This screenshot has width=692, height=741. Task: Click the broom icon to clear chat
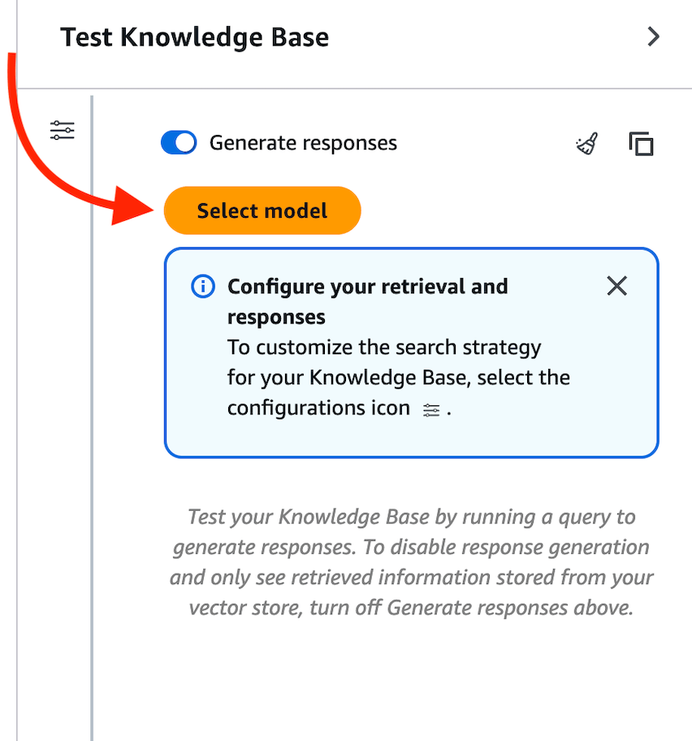click(x=587, y=144)
